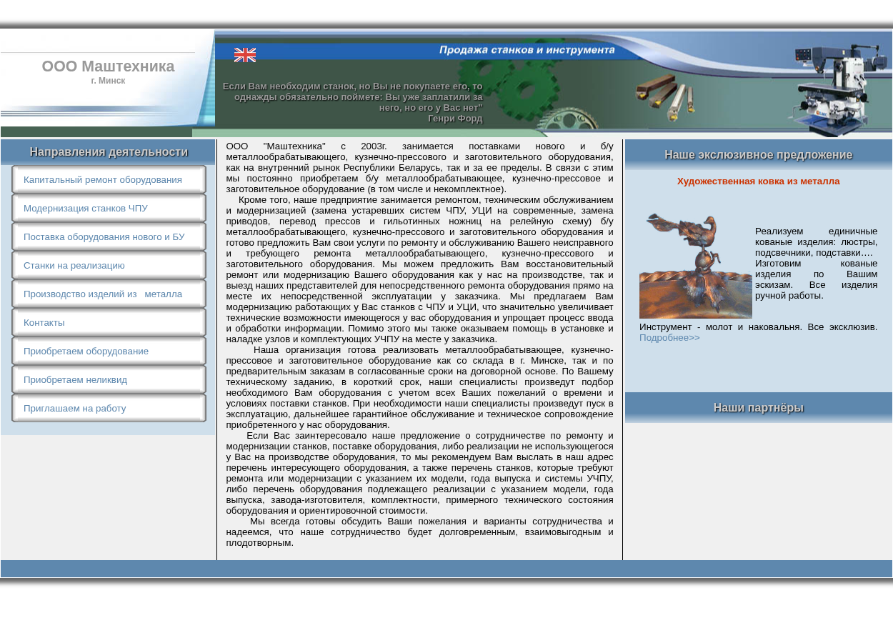Go to Станки на реализацию
Screen dimensions: 893x638
point(109,265)
